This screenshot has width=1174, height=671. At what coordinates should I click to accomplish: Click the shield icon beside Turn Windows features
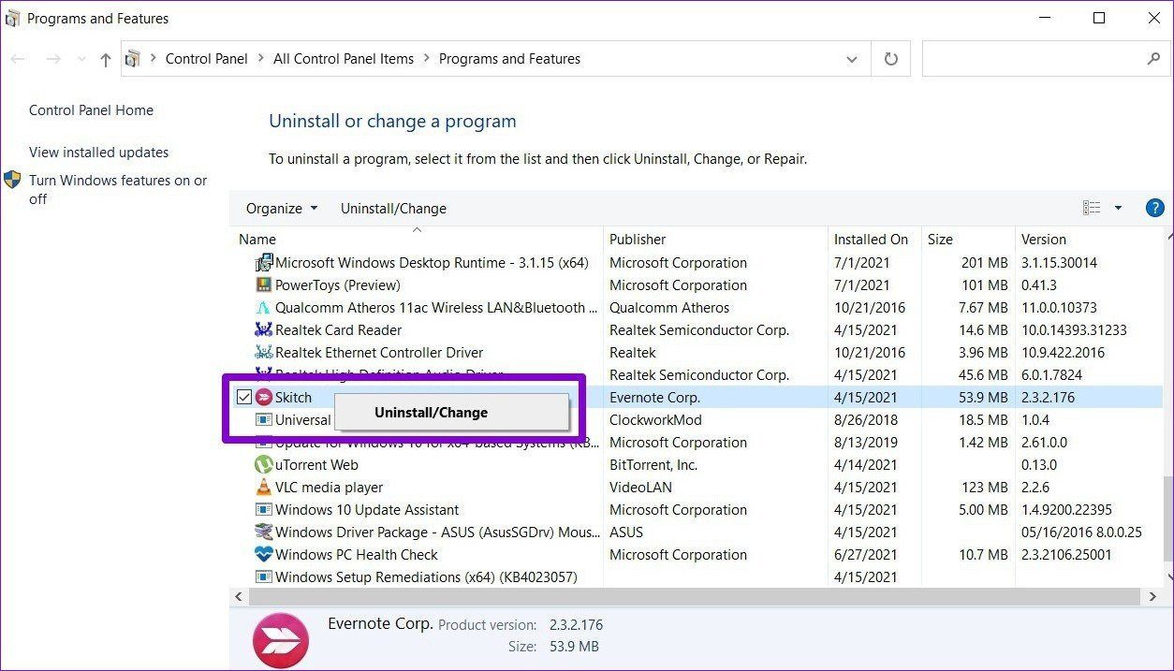point(12,180)
